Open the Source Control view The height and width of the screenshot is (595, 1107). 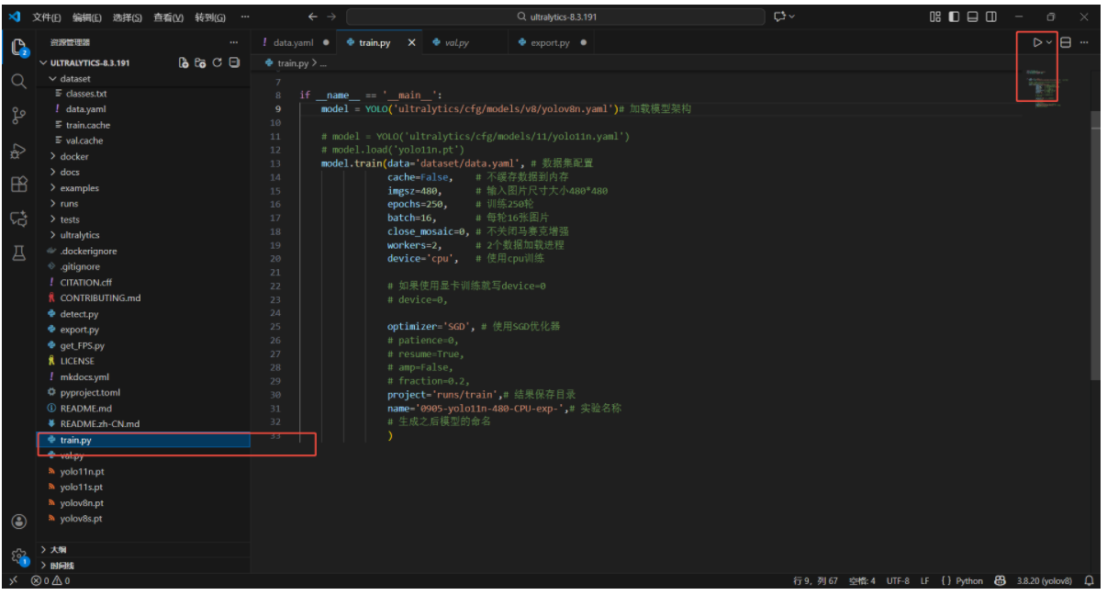(x=18, y=116)
